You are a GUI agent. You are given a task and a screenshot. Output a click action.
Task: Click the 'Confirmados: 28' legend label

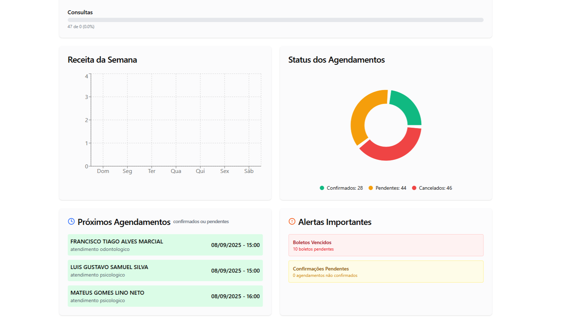345,188
